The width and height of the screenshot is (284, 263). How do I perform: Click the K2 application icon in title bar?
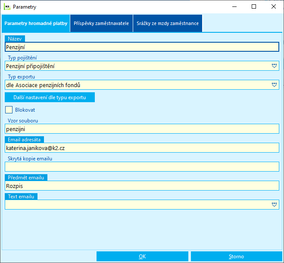(7, 7)
